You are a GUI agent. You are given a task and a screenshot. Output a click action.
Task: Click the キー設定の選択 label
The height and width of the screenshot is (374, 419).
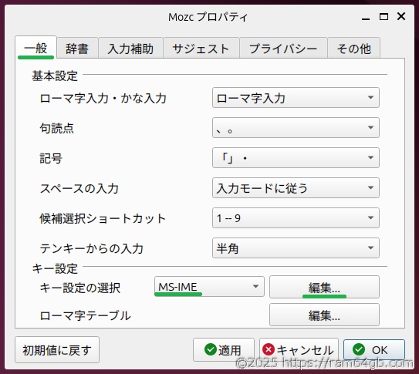coord(80,288)
